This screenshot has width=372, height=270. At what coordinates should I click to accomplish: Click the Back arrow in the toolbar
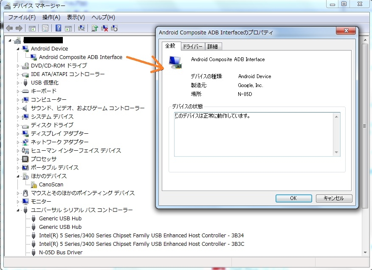tap(9, 28)
